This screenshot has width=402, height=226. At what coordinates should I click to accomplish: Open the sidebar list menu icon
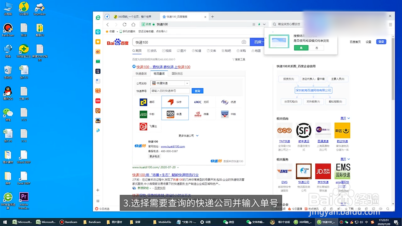point(98,201)
